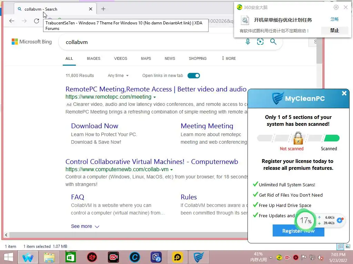Close the 360 notification popup
This screenshot has width=353, height=264.
click(x=345, y=8)
